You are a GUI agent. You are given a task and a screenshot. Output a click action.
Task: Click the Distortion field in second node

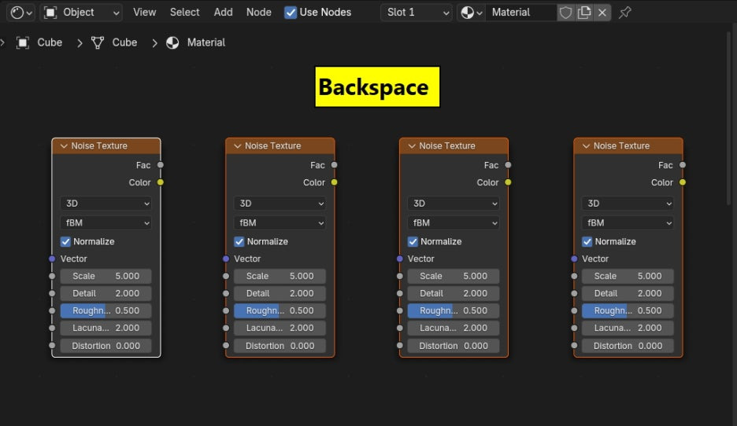[x=280, y=346]
